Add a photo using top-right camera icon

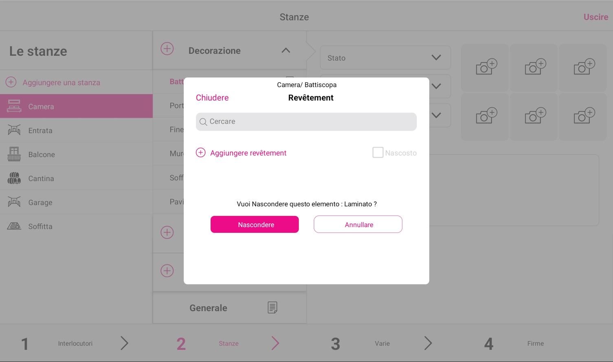pos(584,67)
